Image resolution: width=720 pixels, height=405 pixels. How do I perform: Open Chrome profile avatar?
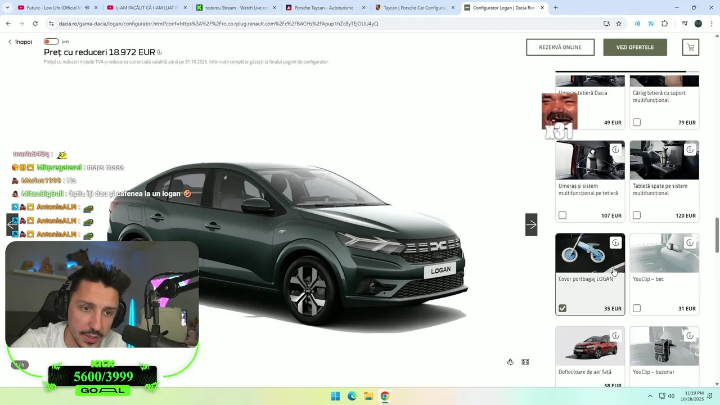click(698, 24)
